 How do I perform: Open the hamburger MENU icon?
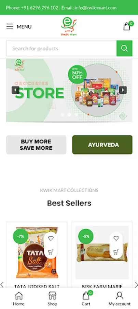coord(10,26)
